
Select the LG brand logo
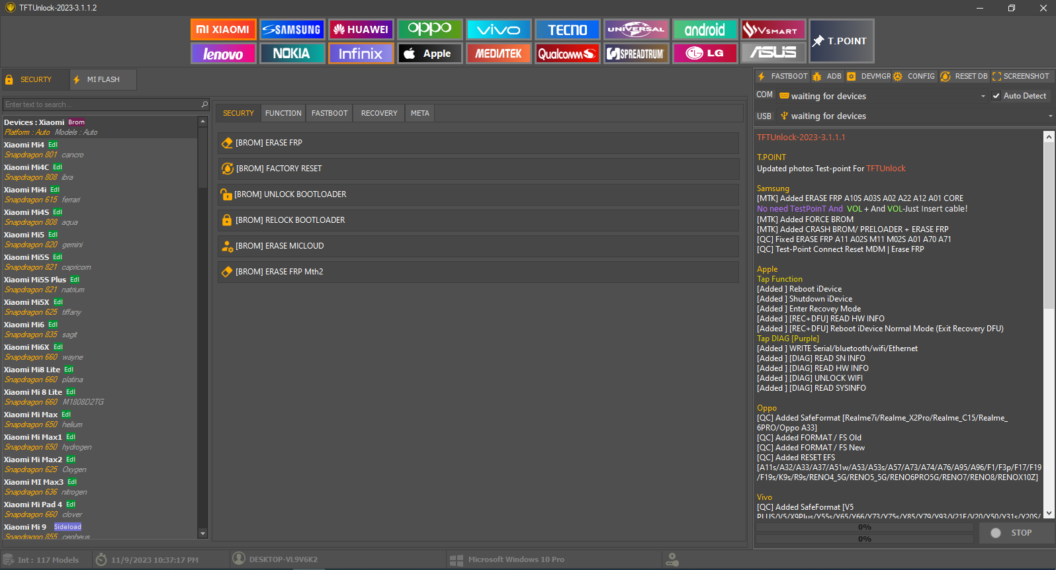tap(705, 53)
